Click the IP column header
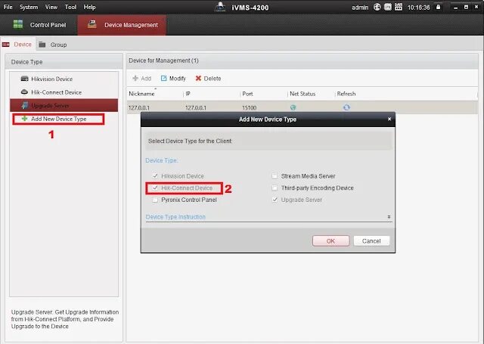 [188, 94]
